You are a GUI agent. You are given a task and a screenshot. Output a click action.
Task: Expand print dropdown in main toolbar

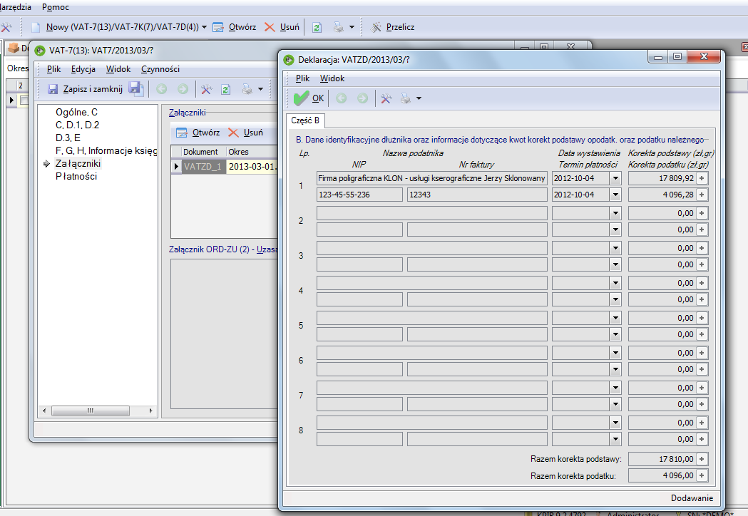(352, 27)
